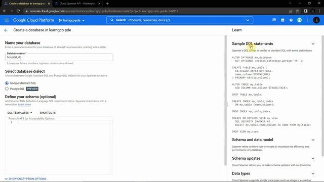Click the 'Name your database' heading
The width and height of the screenshot is (324, 182).
coord(22,43)
